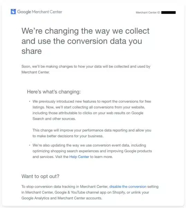Image resolution: width=186 pixels, height=208 pixels.
Task: Click the word "share" in the headline
Action: pyautogui.click(x=31, y=51)
